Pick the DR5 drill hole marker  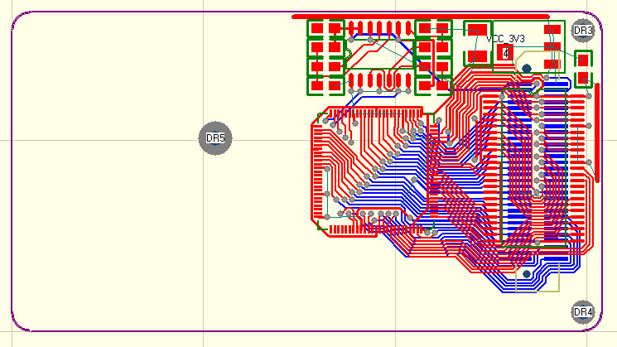coord(215,137)
